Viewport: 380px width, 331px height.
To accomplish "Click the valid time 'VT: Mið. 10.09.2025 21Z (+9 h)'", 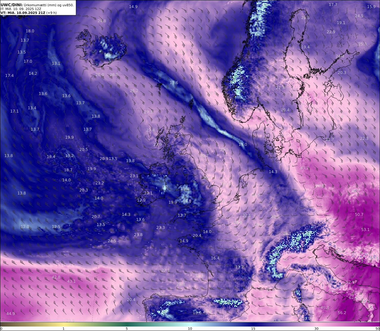I will tap(28, 13).
